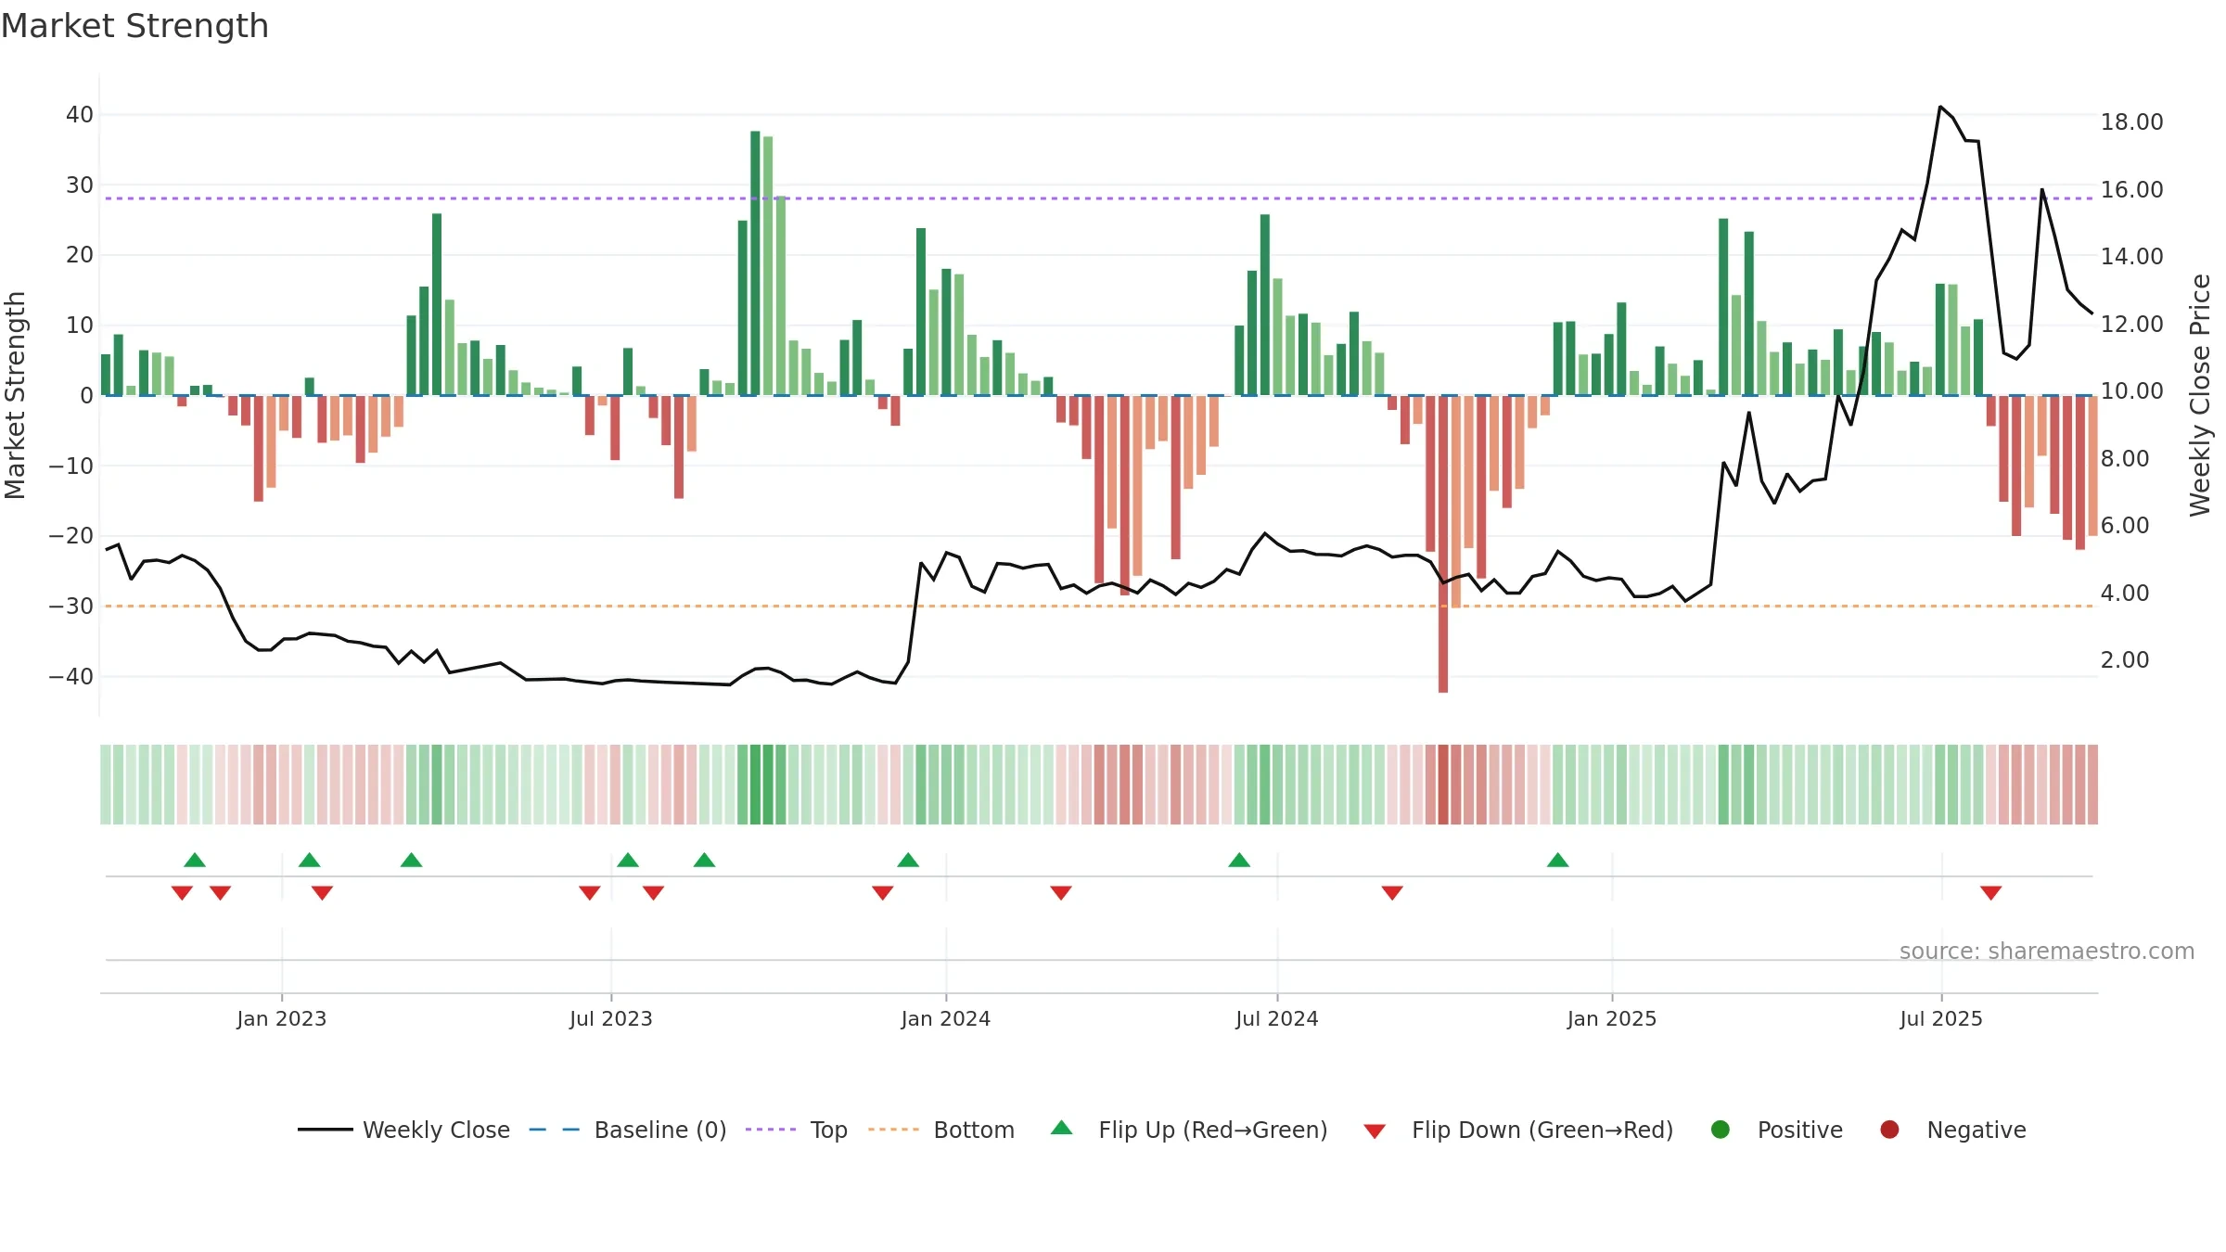The width and height of the screenshot is (2226, 1252).
Task: Click the "Weekly Close Price" right axis title
Action: 2200,395
